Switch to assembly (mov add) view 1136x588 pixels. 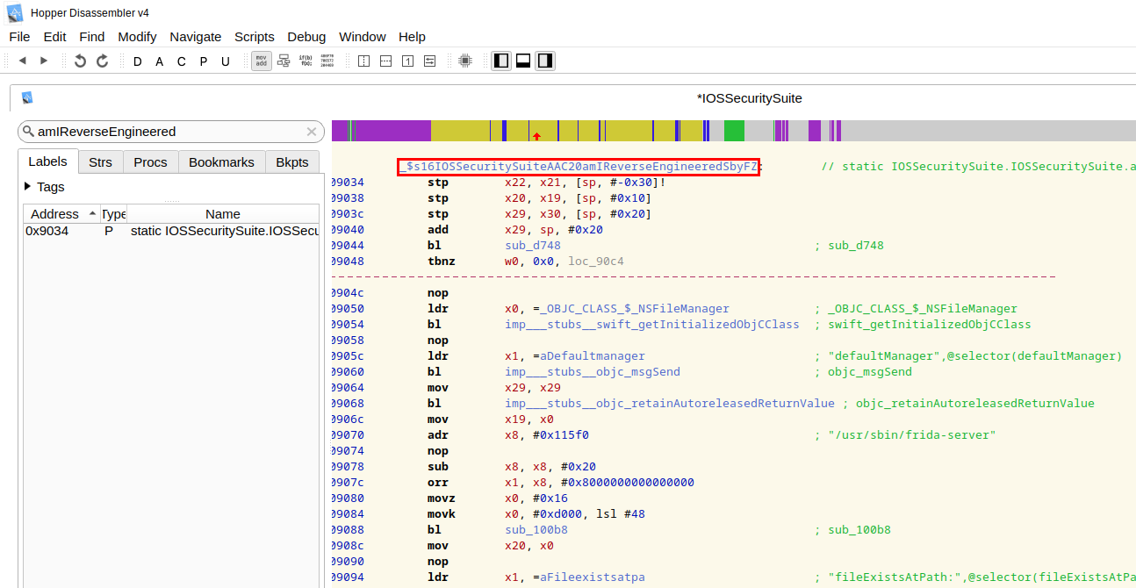point(261,61)
